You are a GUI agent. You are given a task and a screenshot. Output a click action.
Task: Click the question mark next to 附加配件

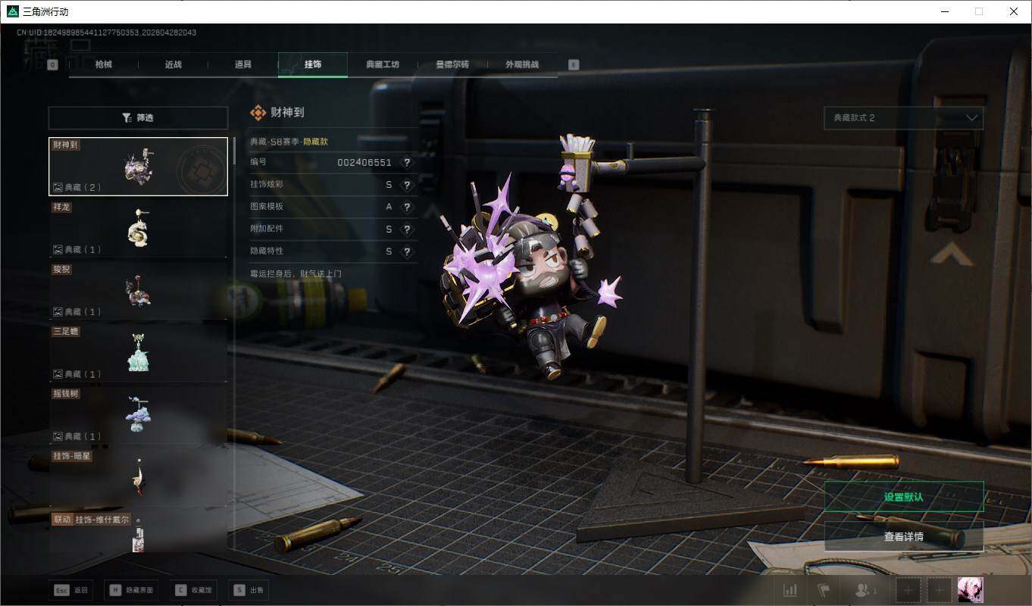click(x=408, y=229)
